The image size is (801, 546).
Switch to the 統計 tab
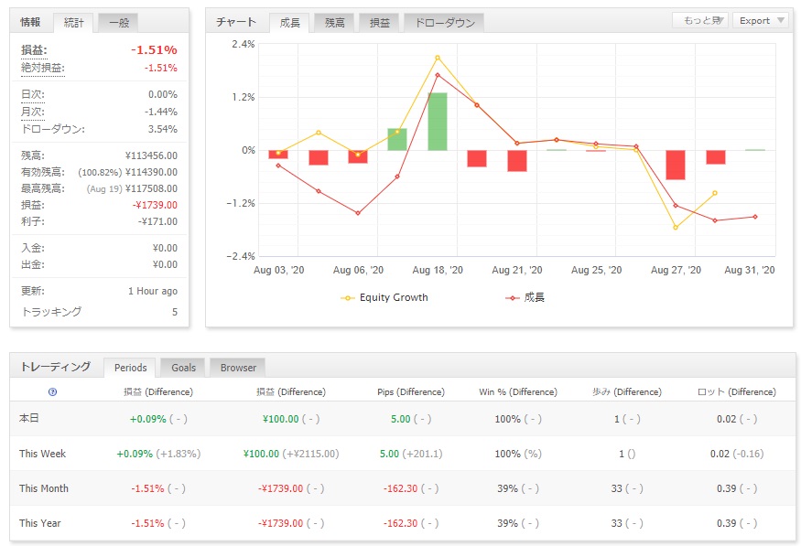73,22
